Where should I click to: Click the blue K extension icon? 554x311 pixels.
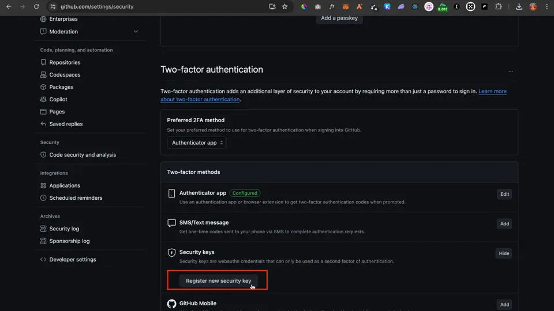point(387,6)
